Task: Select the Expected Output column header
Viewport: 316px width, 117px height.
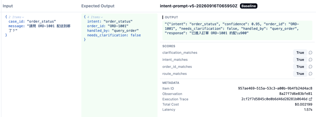Action: click(x=98, y=6)
